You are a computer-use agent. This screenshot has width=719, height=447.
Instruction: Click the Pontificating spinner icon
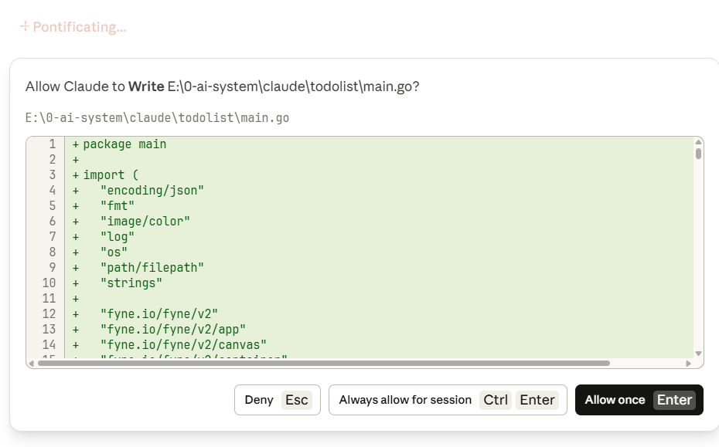(24, 27)
